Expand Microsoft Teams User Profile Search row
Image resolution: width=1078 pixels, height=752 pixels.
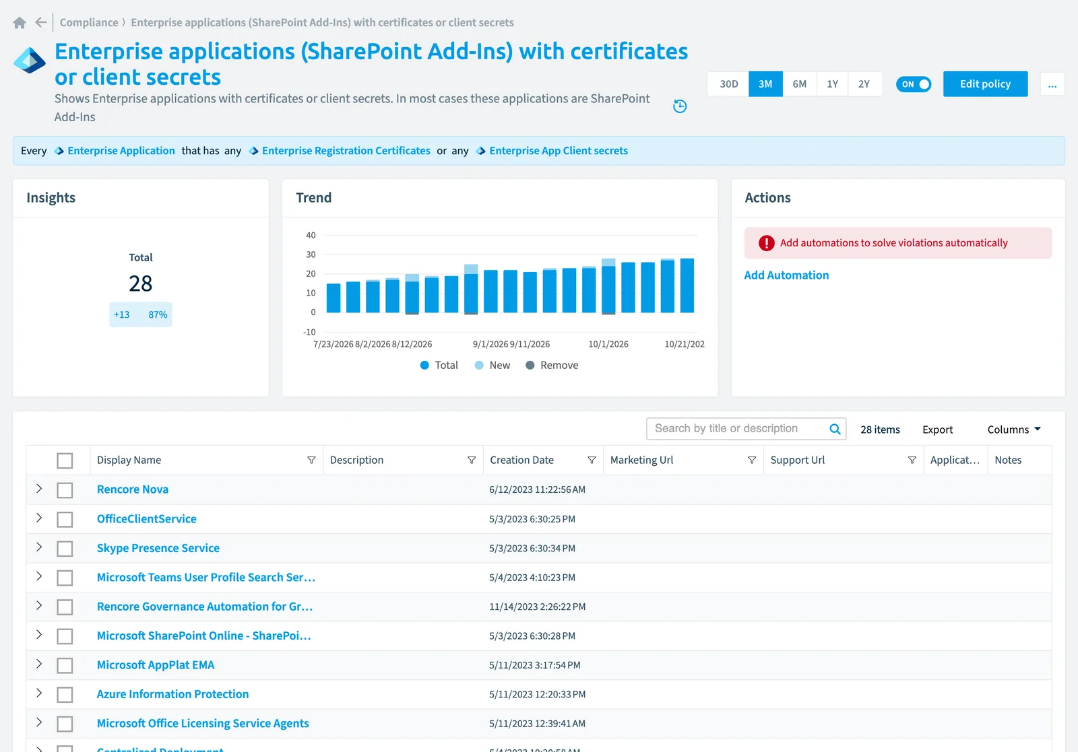[39, 576]
